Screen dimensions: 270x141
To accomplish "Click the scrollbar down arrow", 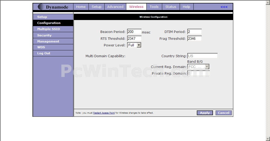I will click(x=268, y=139).
